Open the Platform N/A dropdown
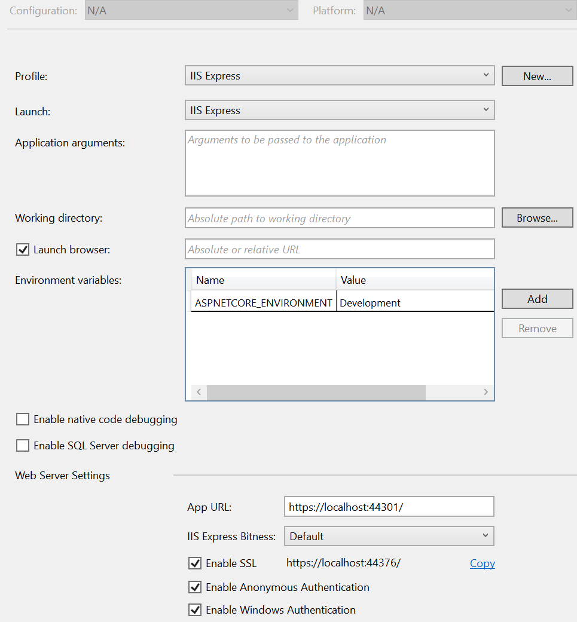 pos(470,10)
